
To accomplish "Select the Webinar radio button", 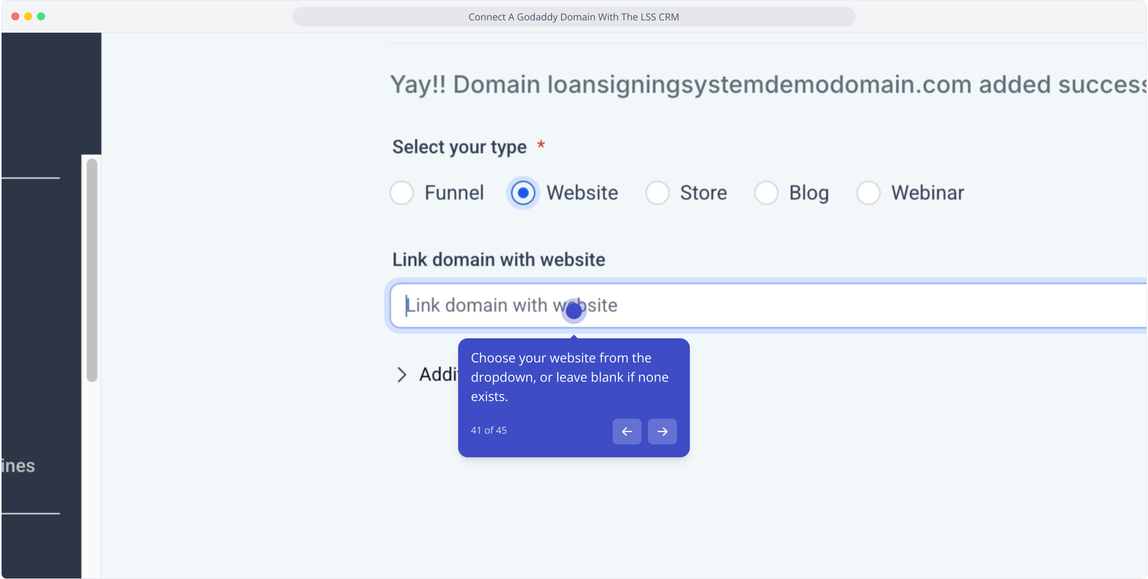I will [869, 193].
